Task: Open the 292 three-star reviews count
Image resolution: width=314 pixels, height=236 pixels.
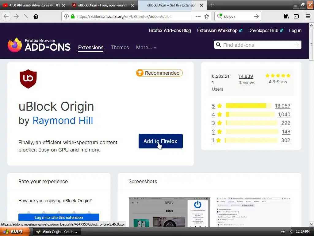Action: (x=285, y=123)
